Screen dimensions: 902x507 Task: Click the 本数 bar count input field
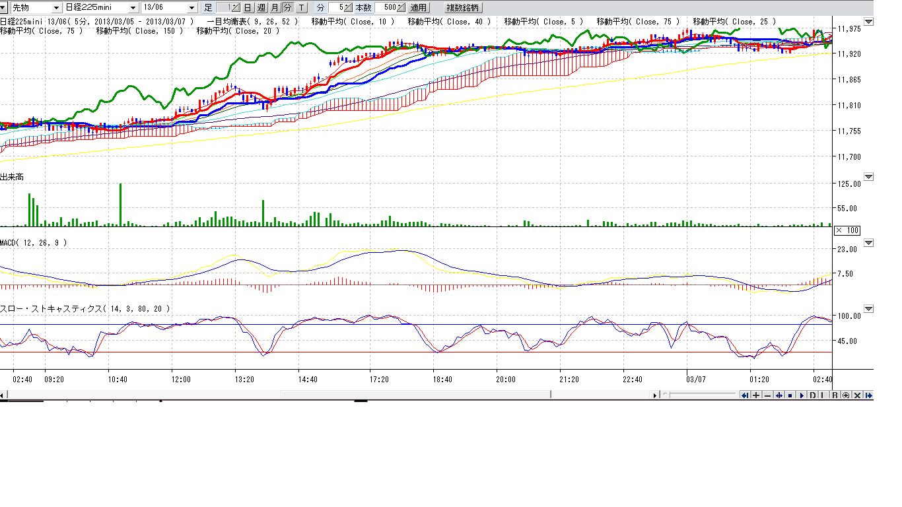click(x=385, y=8)
